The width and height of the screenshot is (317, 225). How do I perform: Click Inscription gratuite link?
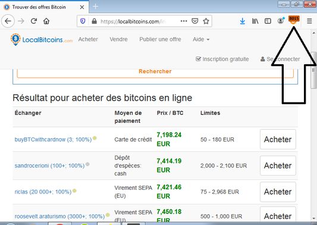222,59
